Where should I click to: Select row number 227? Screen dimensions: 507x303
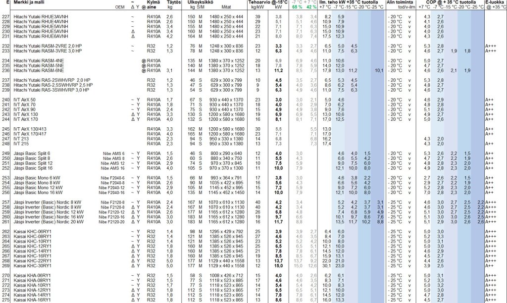[x=5, y=17]
